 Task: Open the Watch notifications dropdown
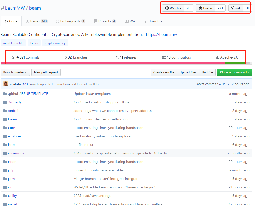tap(173, 8)
